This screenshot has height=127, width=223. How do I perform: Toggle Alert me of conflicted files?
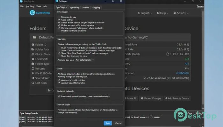click(59, 80)
